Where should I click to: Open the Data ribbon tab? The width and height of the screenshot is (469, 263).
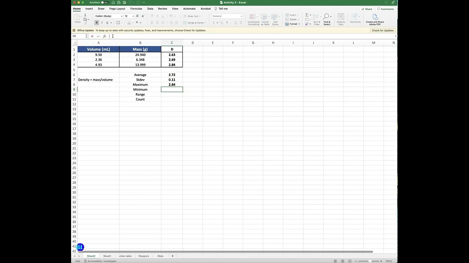[150, 9]
